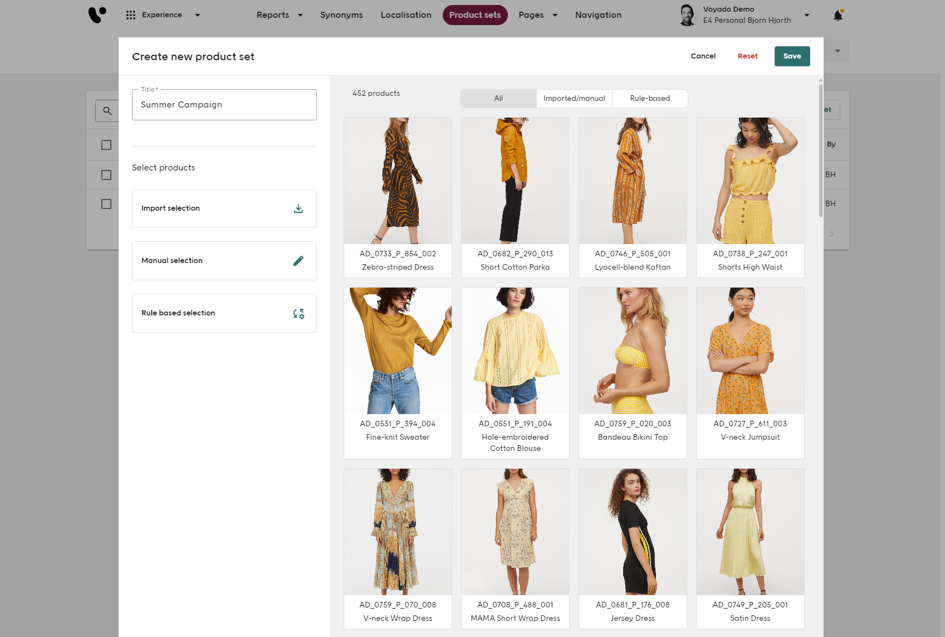Switch to the Rule-based tab

[x=650, y=99]
